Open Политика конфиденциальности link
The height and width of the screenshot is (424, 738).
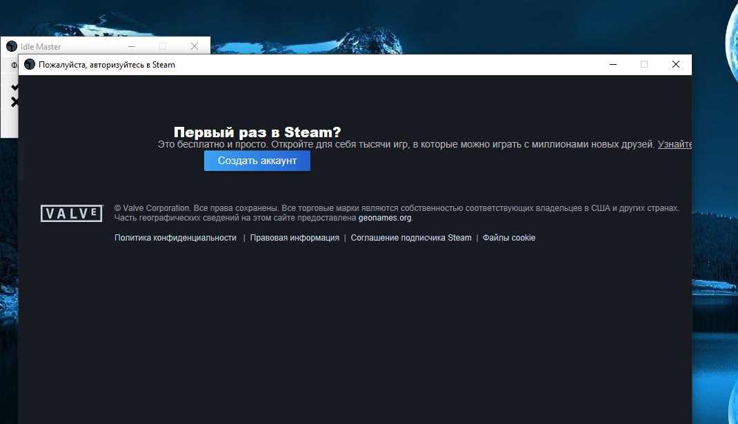click(175, 238)
